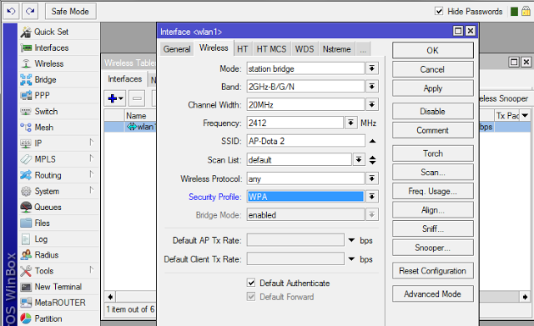Click the blue plus add icon in Wireless Tables
Screen dimensions: 534x326
tap(115, 98)
